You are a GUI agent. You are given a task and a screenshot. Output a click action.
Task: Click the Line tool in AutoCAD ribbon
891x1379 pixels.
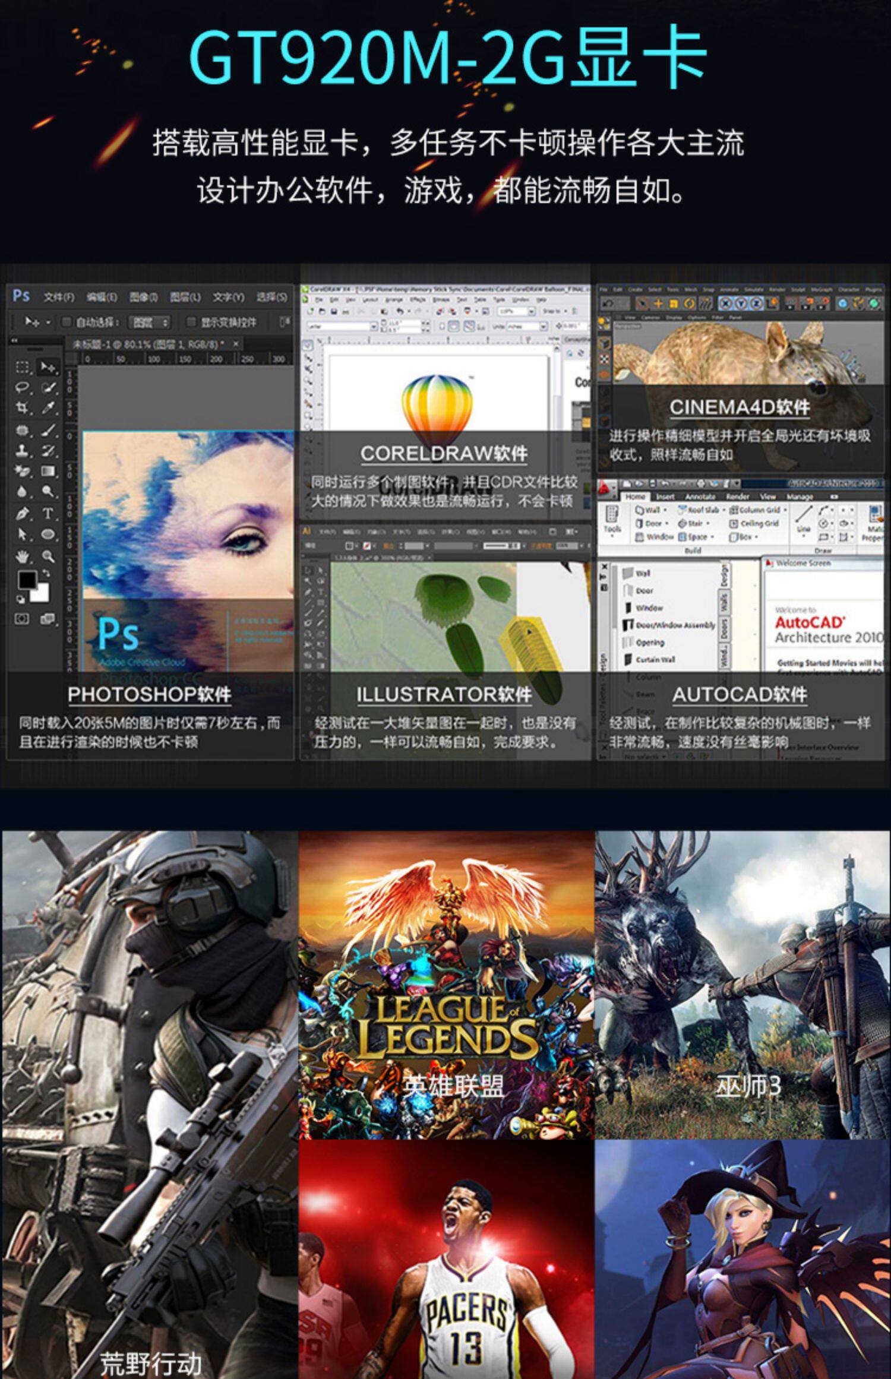coord(804,520)
